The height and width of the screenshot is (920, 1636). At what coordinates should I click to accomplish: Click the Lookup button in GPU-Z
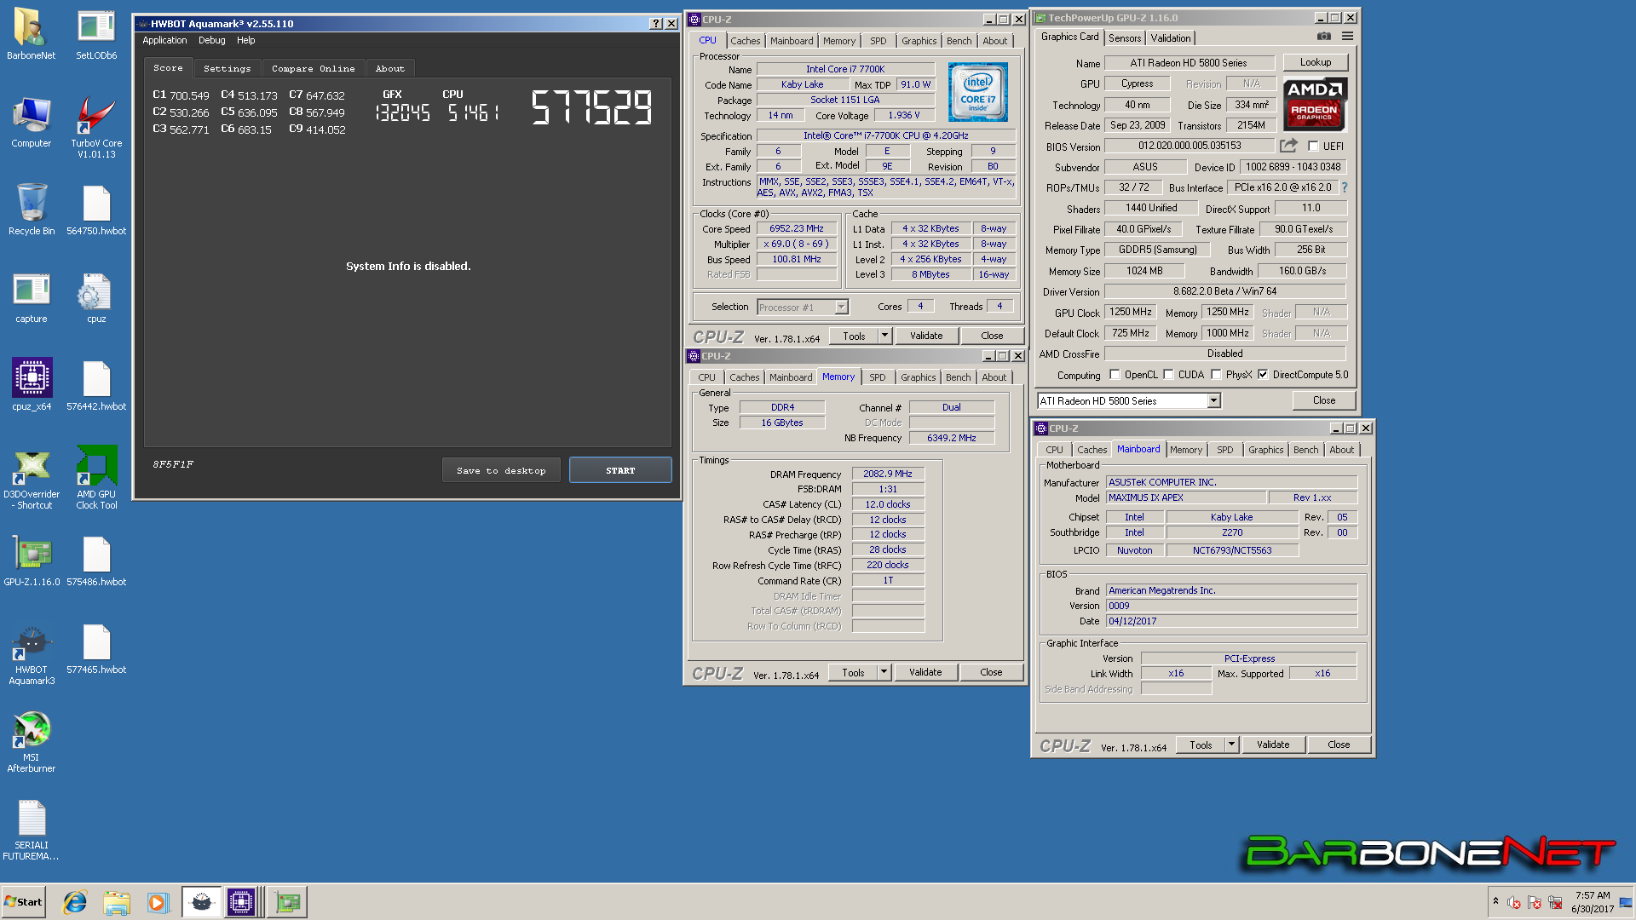pos(1316,62)
